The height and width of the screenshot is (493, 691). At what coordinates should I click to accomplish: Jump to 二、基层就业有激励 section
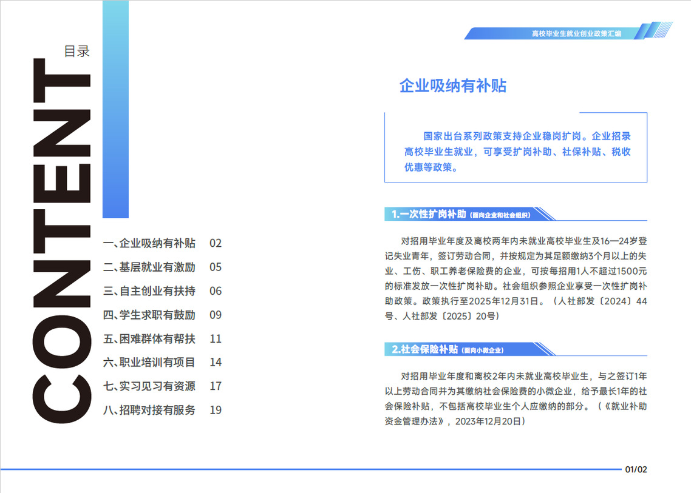click(x=149, y=267)
